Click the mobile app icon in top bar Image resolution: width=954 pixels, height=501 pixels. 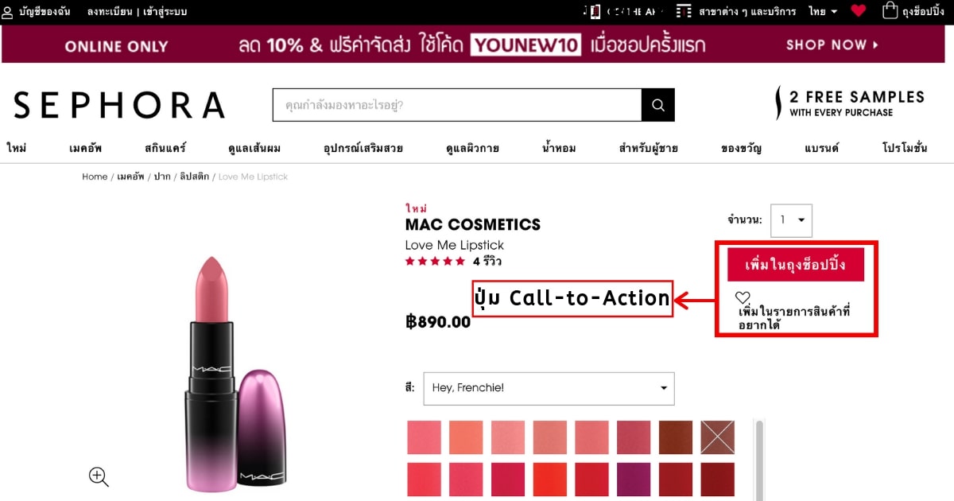click(595, 11)
